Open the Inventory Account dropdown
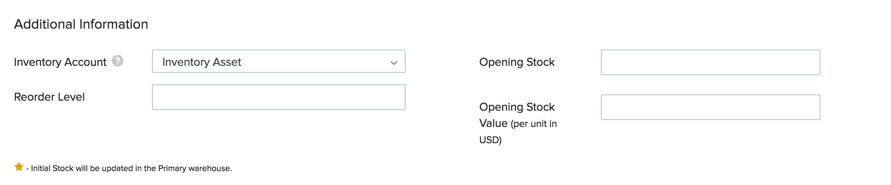The height and width of the screenshot is (185, 891). (278, 62)
